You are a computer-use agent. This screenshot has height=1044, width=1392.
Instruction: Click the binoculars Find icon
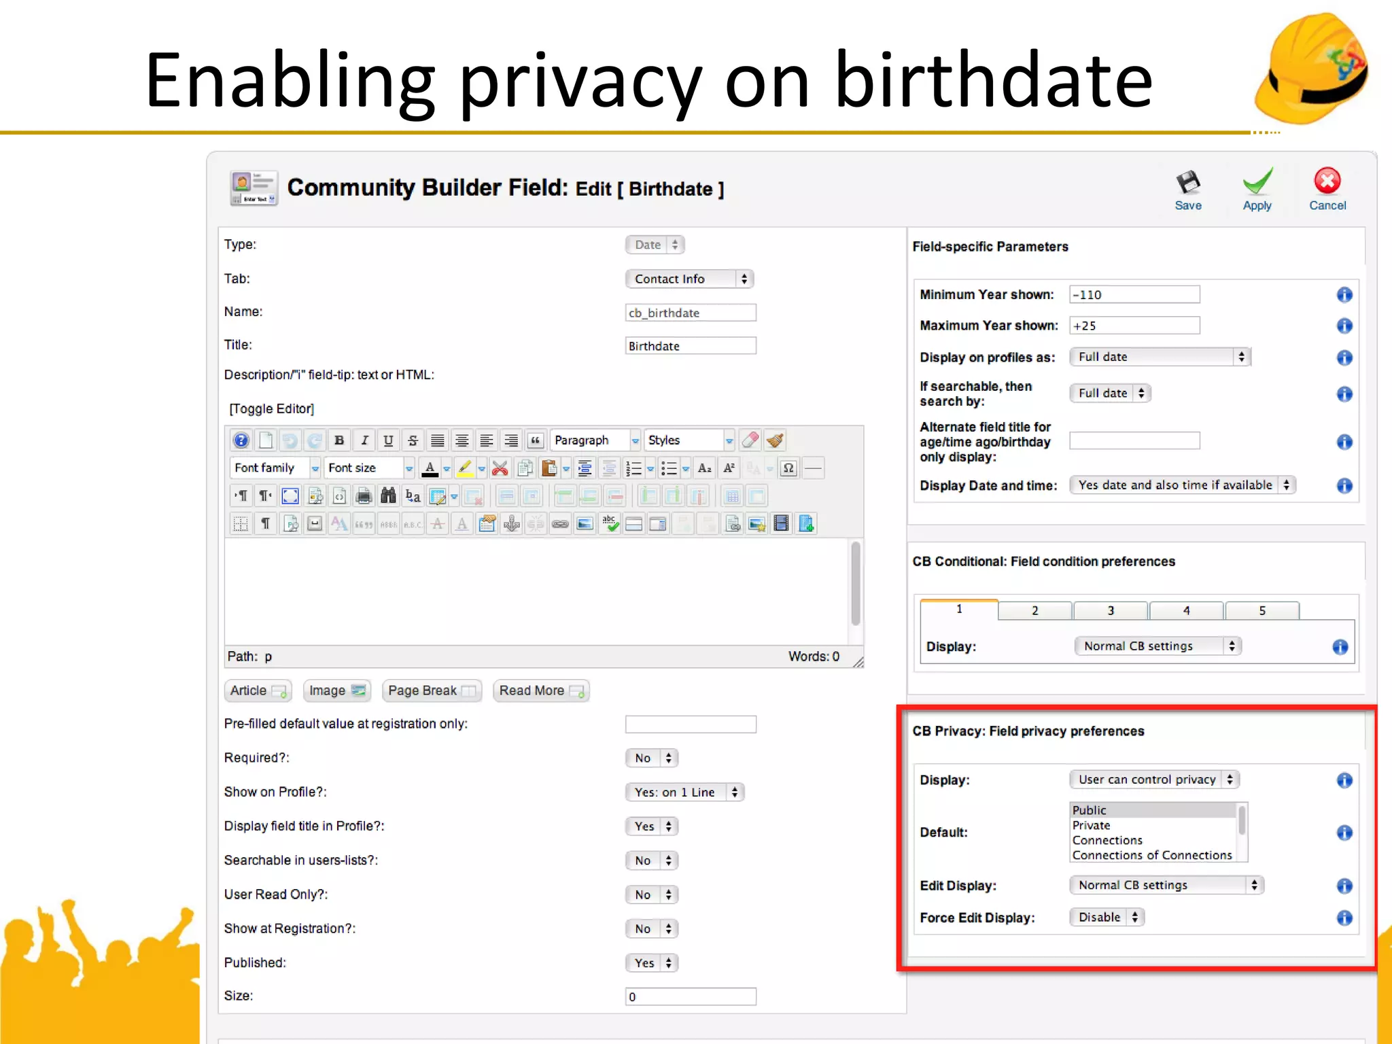click(388, 496)
